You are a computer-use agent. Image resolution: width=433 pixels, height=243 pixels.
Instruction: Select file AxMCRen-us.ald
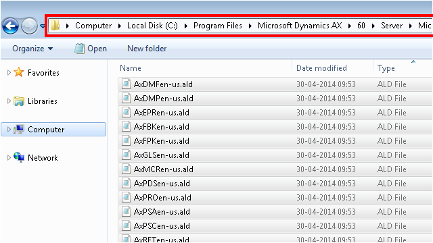(164, 169)
